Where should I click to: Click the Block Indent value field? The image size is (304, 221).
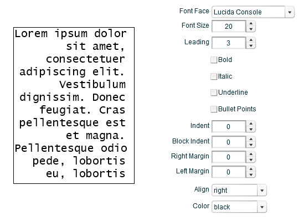pos(229,142)
